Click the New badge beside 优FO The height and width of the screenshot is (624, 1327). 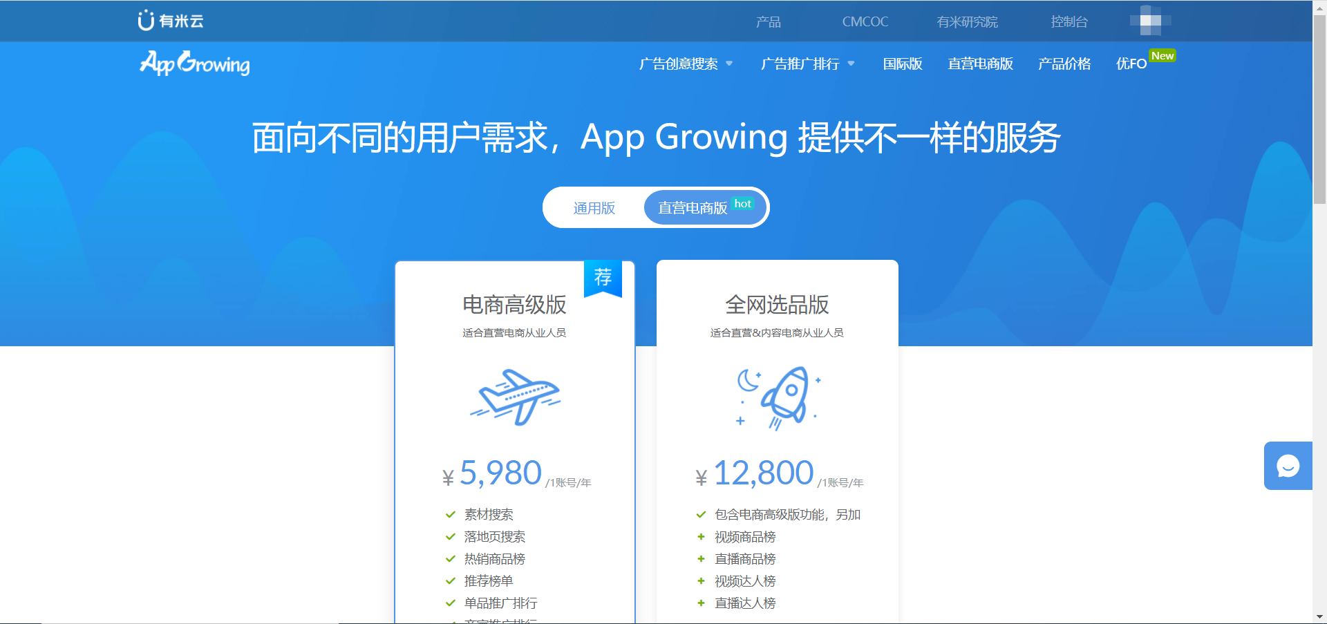tap(1163, 56)
